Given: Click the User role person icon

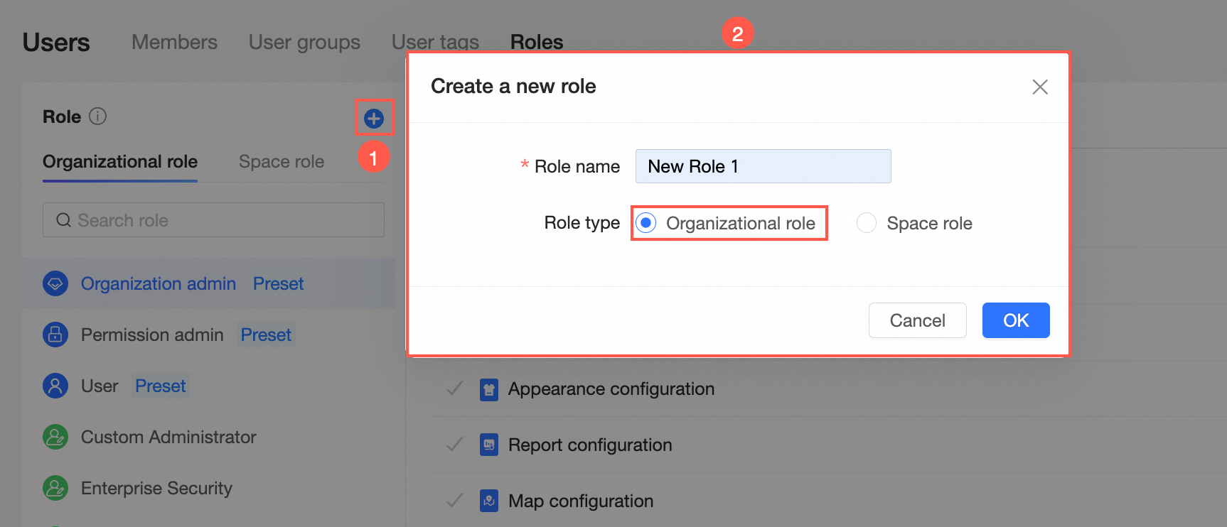Looking at the screenshot, I should (55, 386).
